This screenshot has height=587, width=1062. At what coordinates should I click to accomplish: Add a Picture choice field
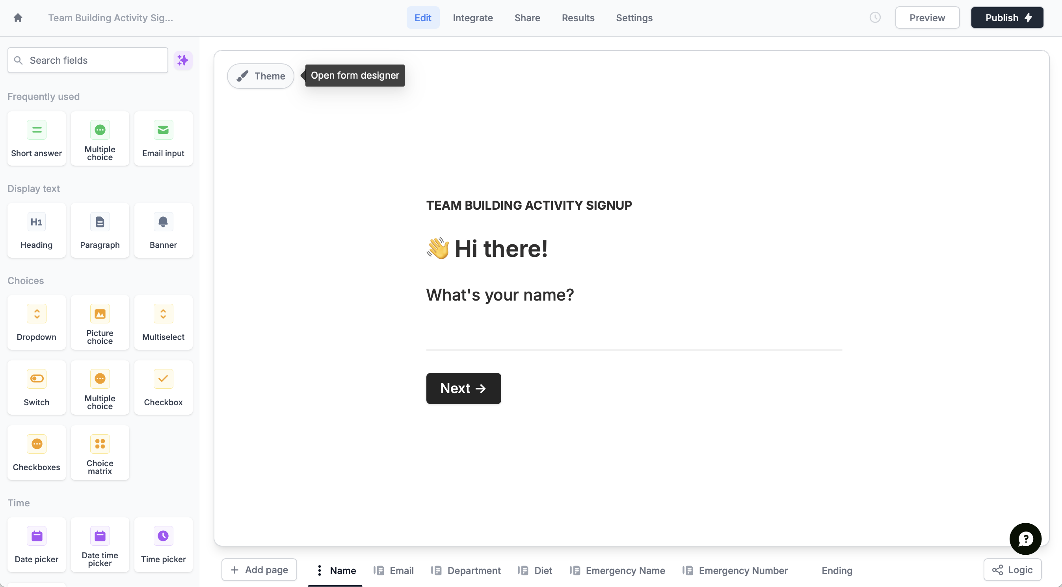pos(100,322)
